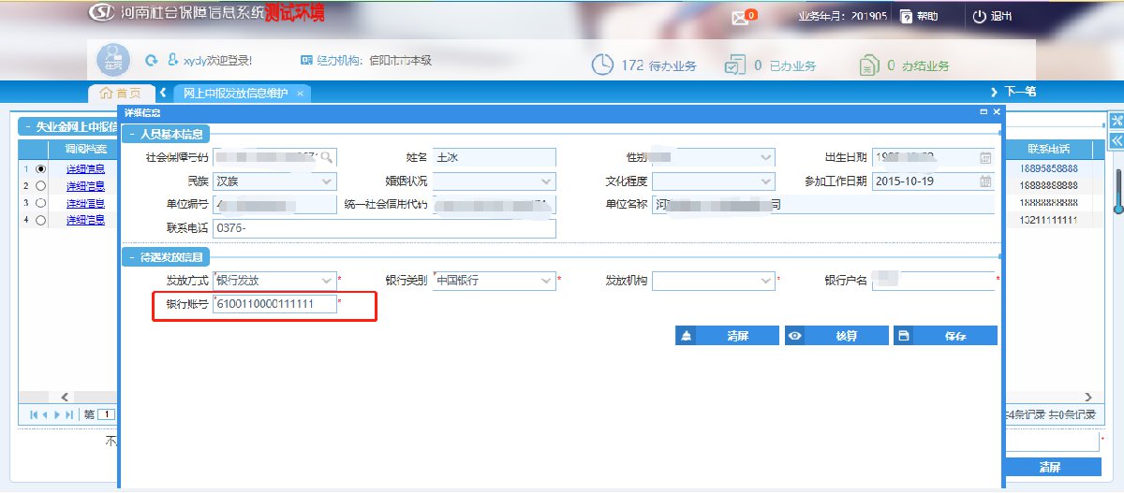Viewport: 1124px width, 493px height.
Task: Close the 网上申报发放信息维护 tab
Action: tap(300, 94)
